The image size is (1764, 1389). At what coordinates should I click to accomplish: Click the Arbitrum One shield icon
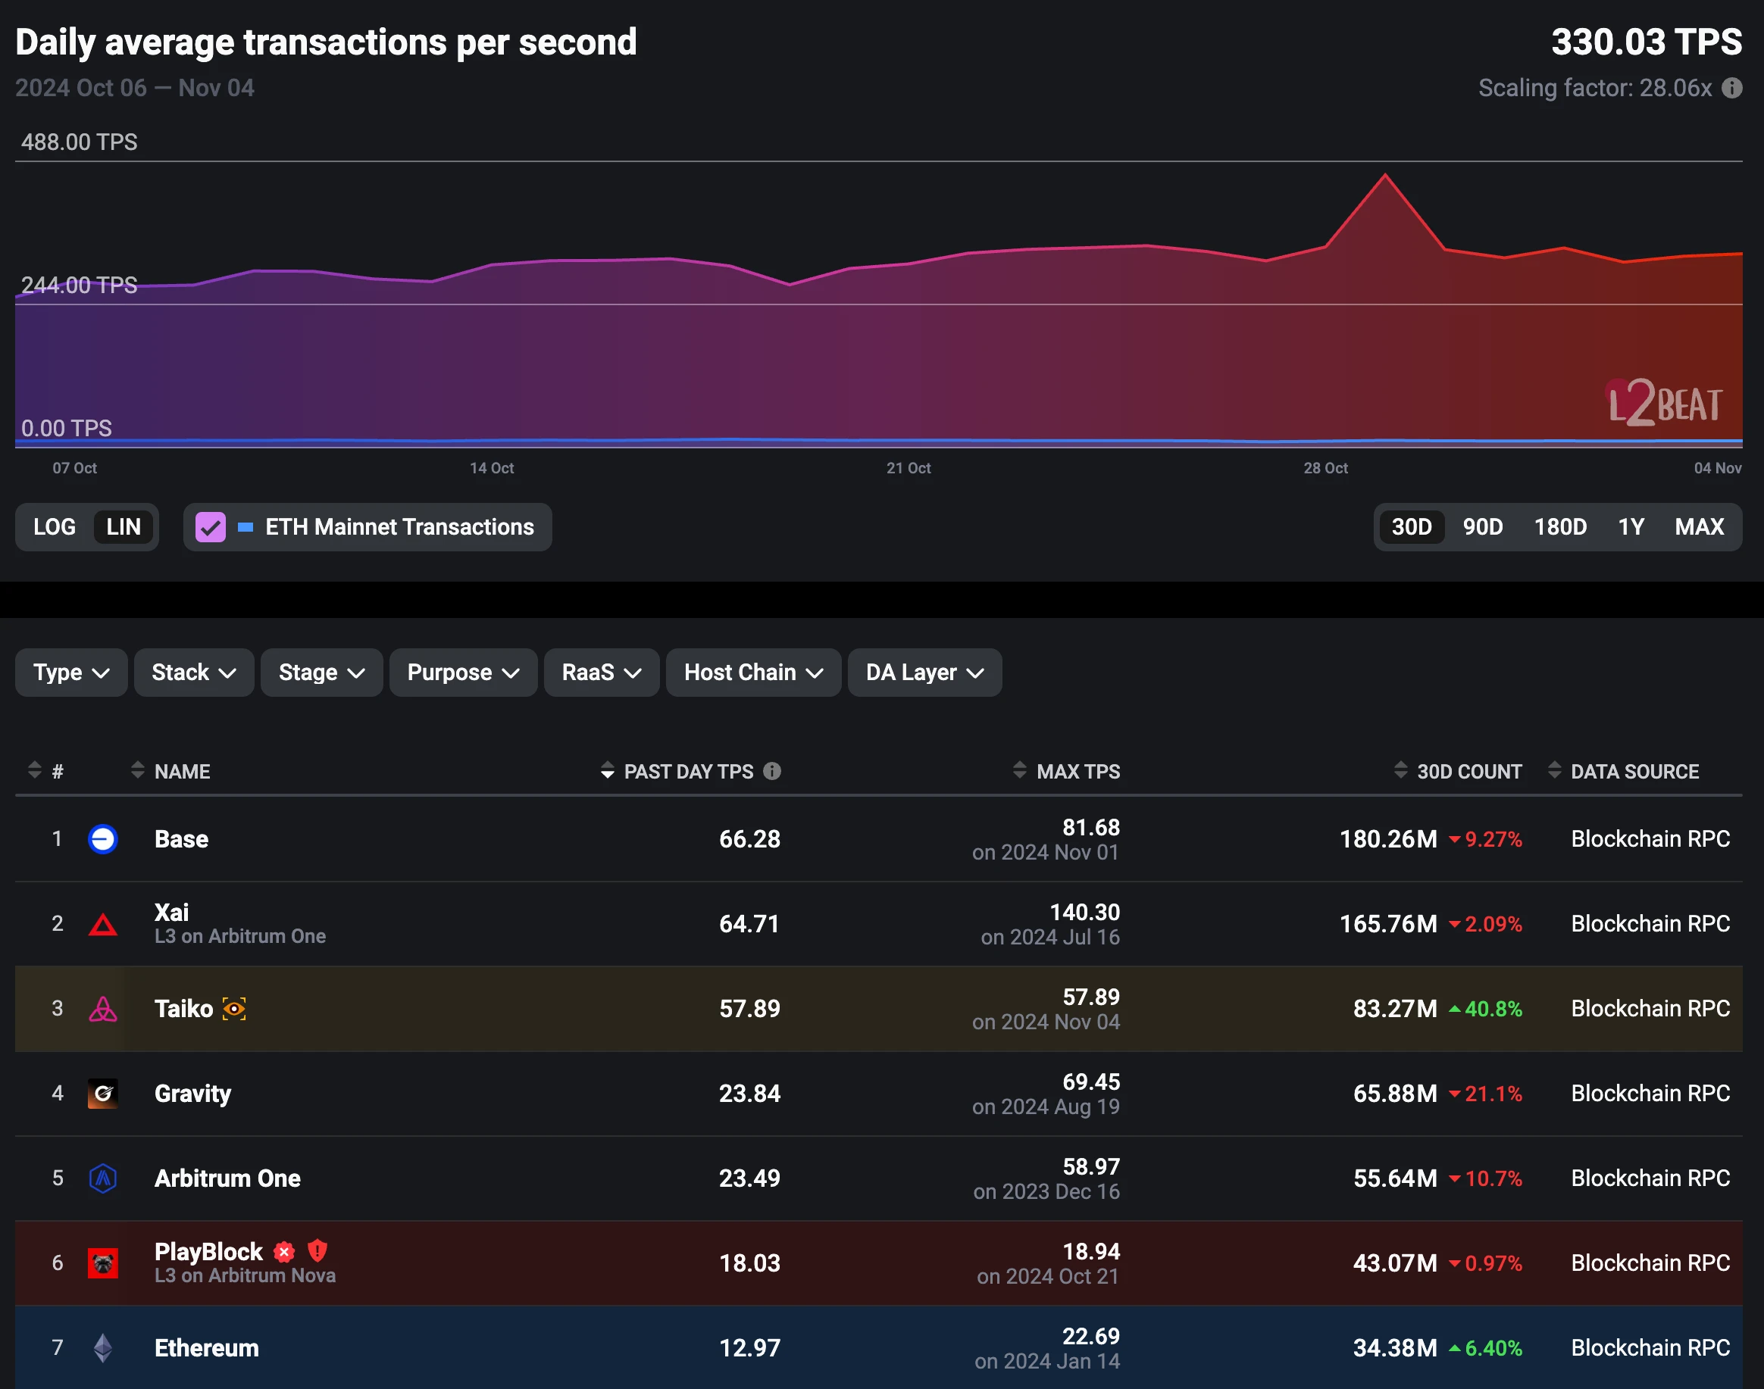click(x=108, y=1176)
